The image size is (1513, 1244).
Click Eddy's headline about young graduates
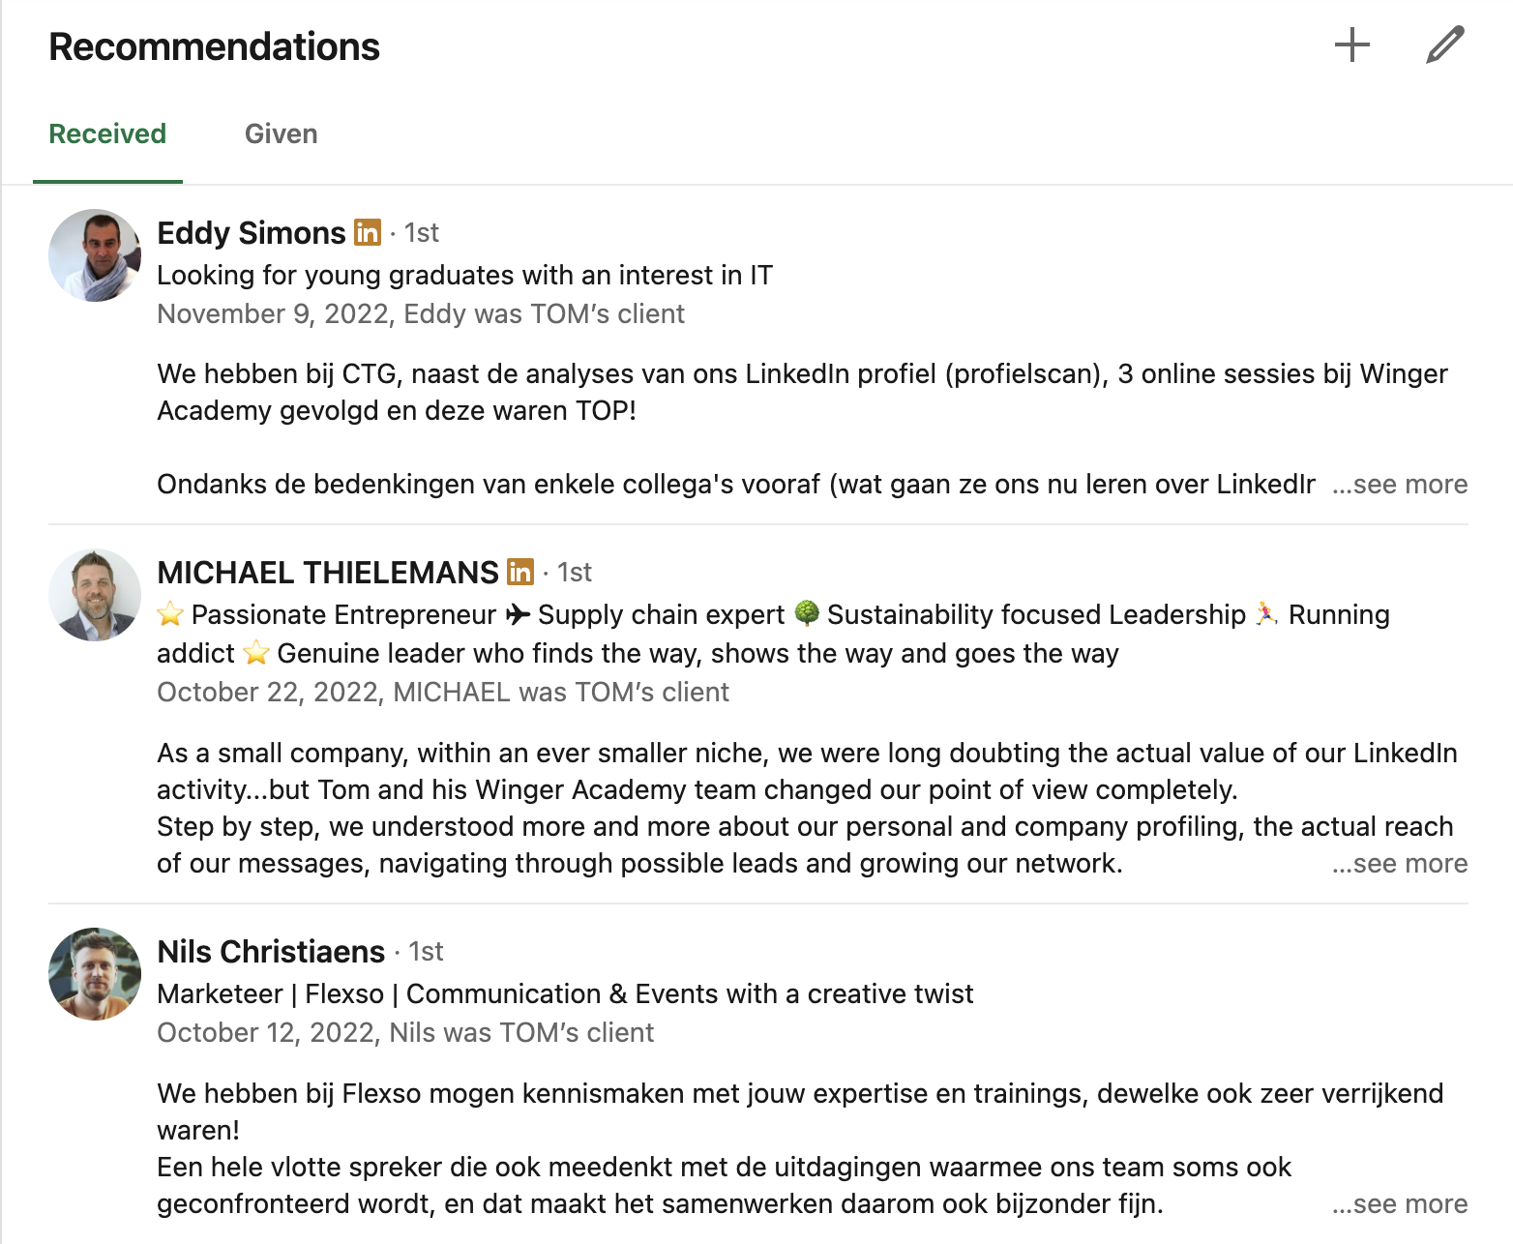[x=464, y=275]
